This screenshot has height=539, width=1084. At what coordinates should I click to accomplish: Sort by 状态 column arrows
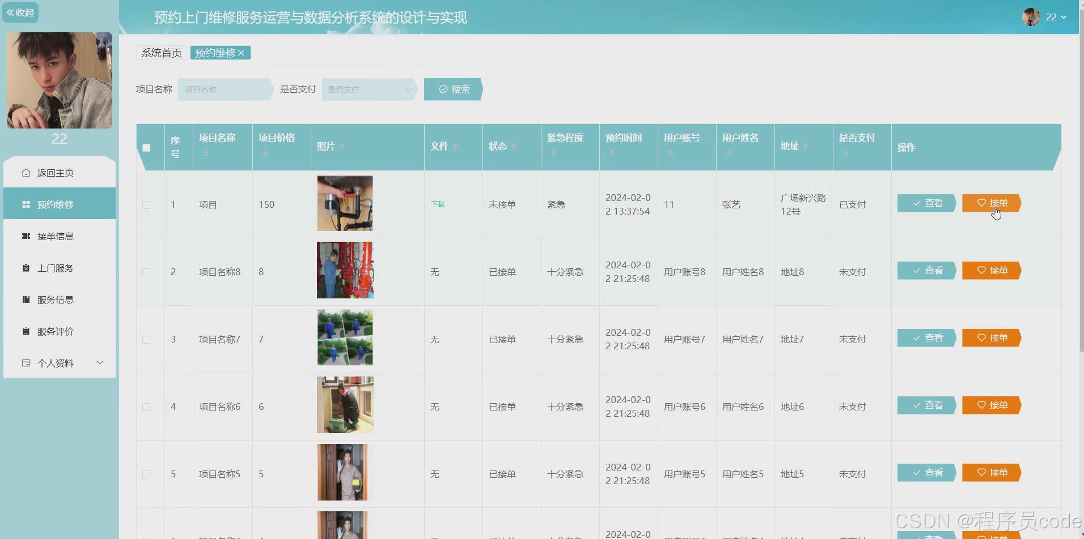click(514, 147)
